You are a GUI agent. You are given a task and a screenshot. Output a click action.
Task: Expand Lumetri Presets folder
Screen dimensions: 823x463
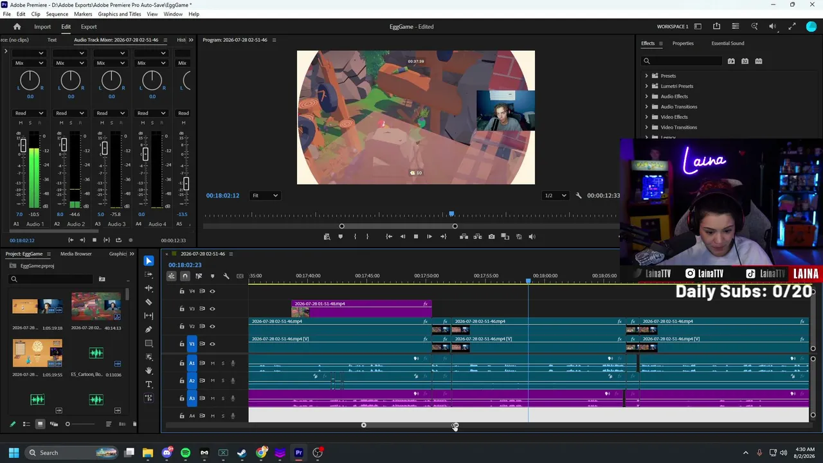tap(647, 86)
